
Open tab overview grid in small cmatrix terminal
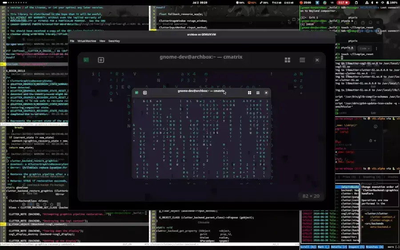(249, 93)
